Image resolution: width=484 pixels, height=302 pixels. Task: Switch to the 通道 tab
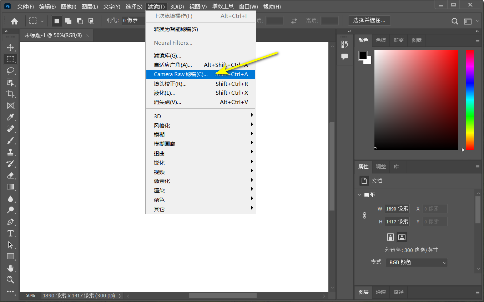[381, 292]
